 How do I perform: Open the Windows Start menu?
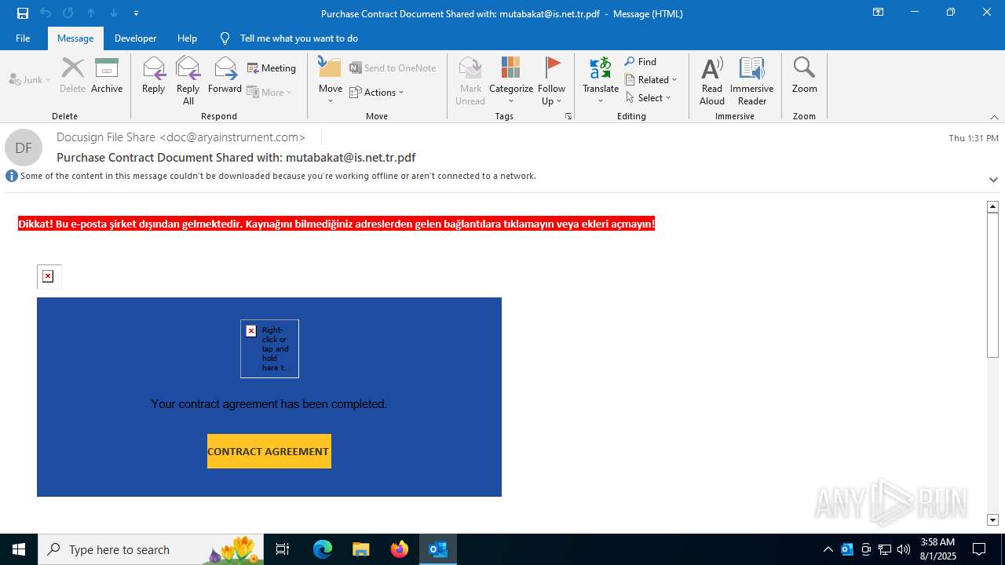coord(19,549)
